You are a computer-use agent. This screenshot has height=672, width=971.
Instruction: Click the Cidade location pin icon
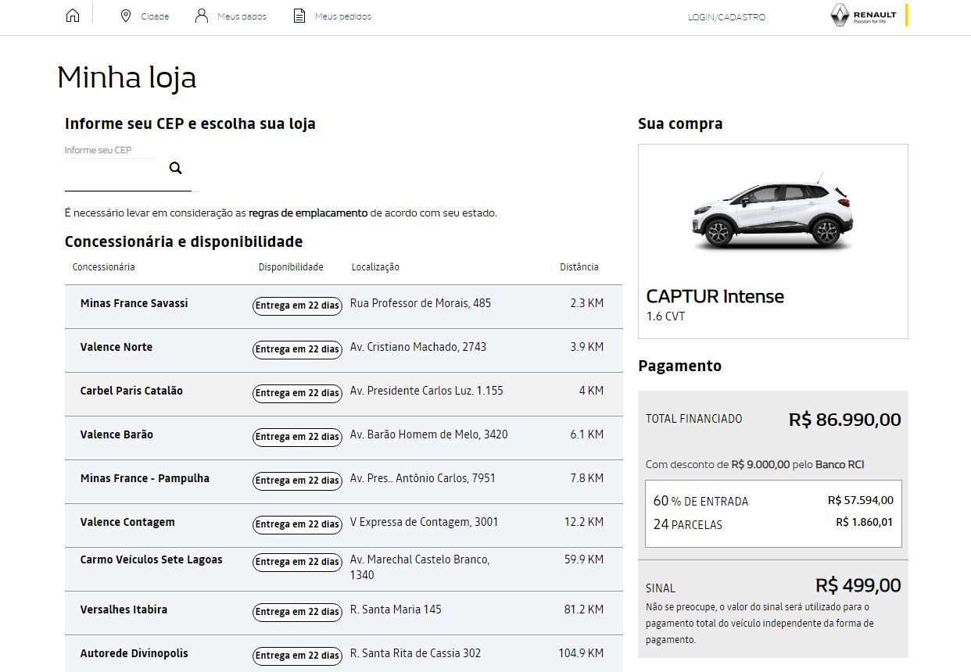[126, 16]
